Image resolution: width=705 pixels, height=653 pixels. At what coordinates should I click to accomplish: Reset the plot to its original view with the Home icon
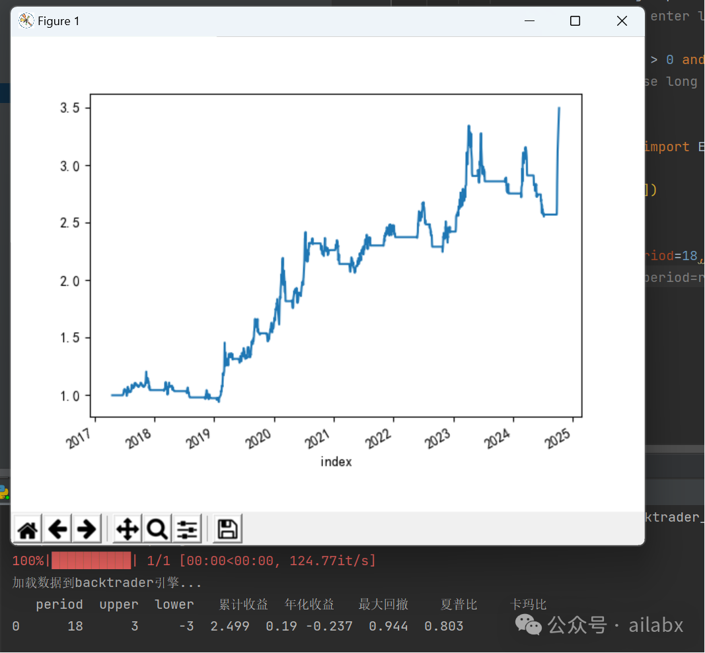coord(28,529)
